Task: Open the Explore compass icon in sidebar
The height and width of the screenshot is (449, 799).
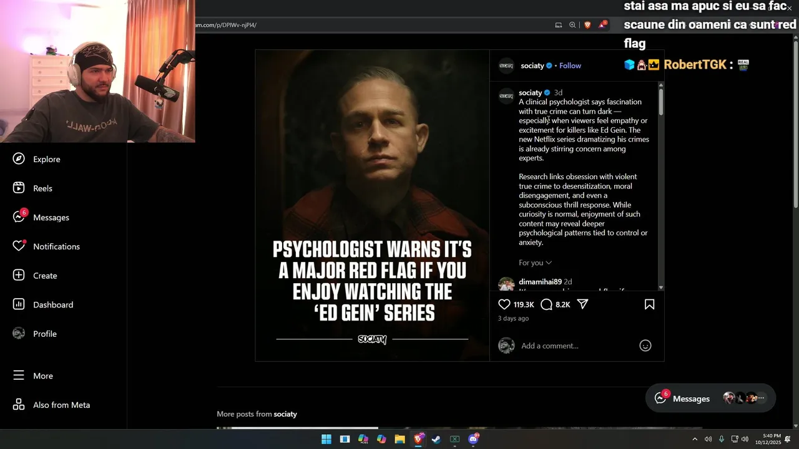Action: pyautogui.click(x=19, y=159)
